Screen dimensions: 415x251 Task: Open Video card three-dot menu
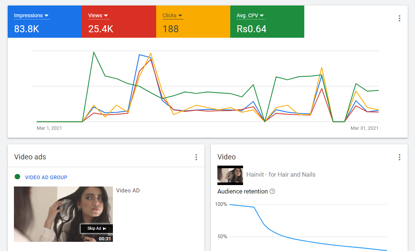click(399, 157)
